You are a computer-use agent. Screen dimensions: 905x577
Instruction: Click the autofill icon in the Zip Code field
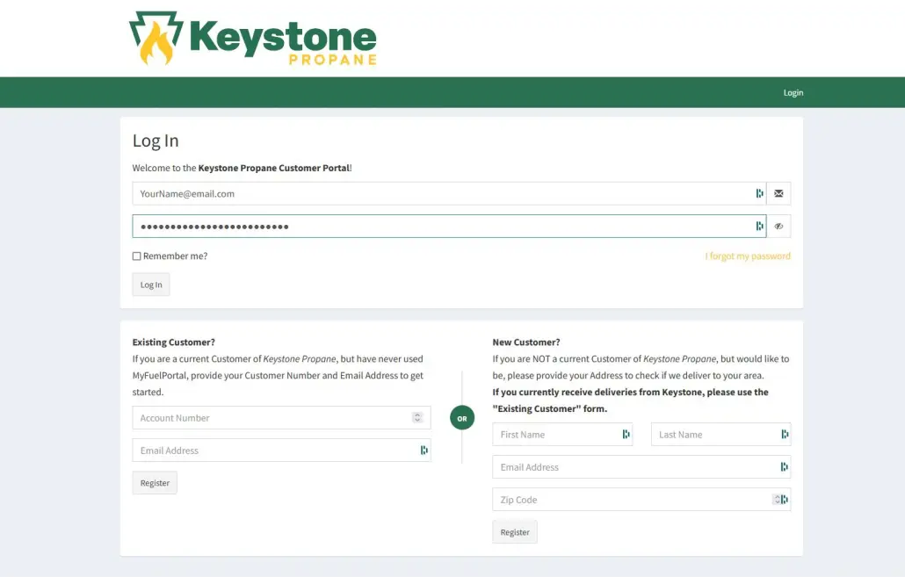click(784, 499)
